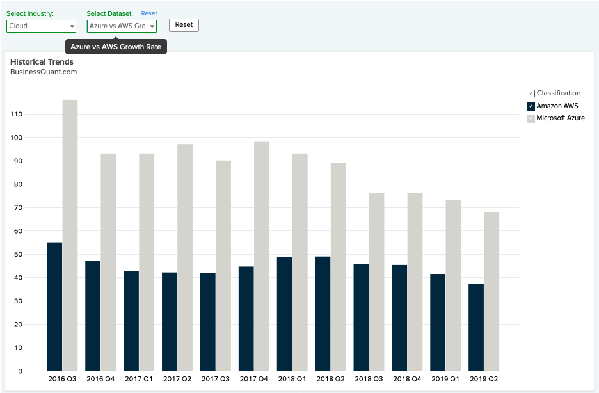Image resolution: width=599 pixels, height=393 pixels.
Task: Click the Reset button
Action: pos(184,25)
